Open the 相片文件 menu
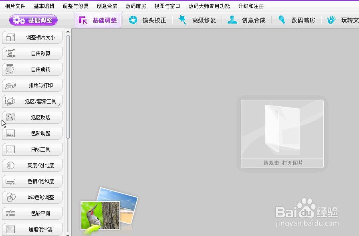This screenshot has width=359, height=236. [15, 6]
